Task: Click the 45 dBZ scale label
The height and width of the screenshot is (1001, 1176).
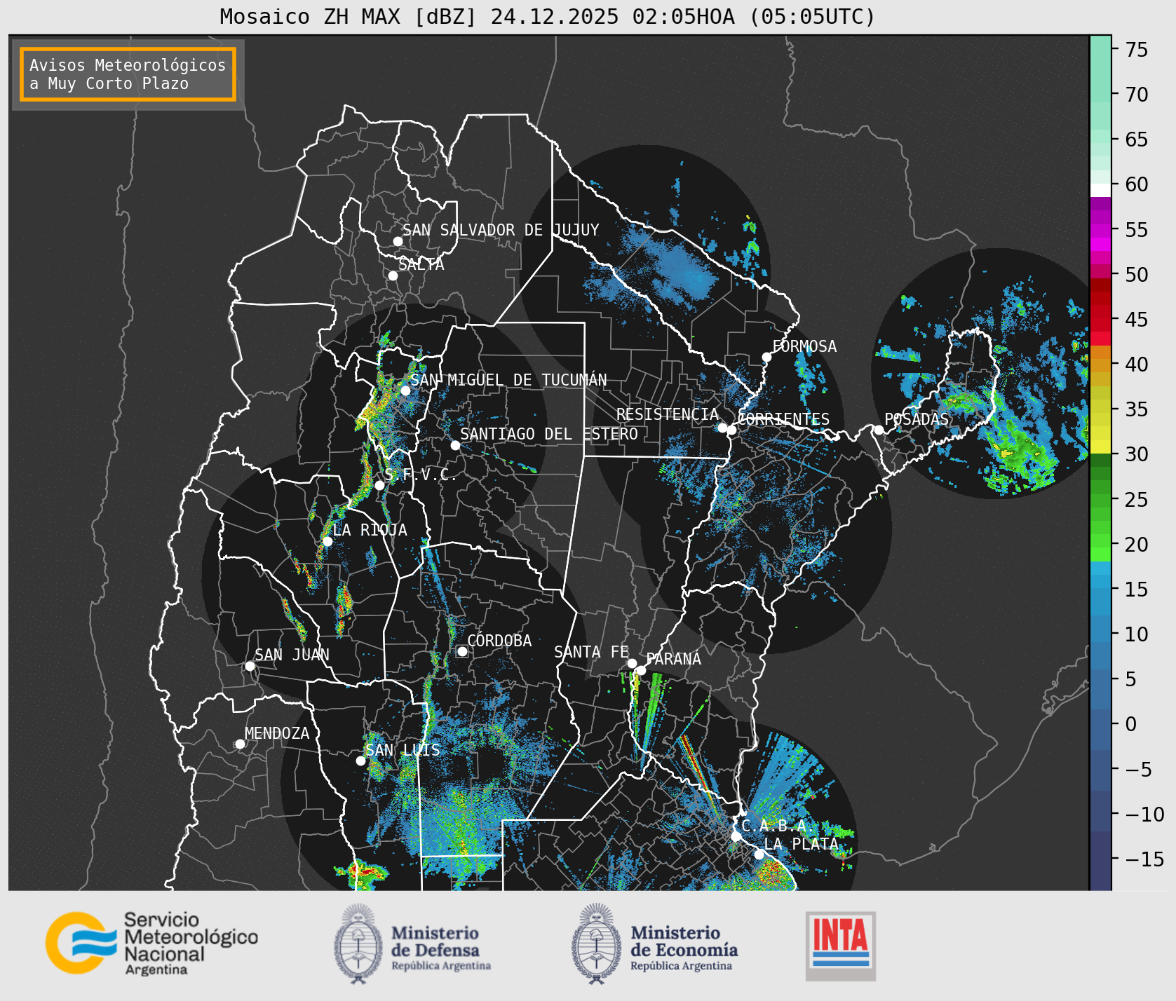Action: pos(1137,319)
